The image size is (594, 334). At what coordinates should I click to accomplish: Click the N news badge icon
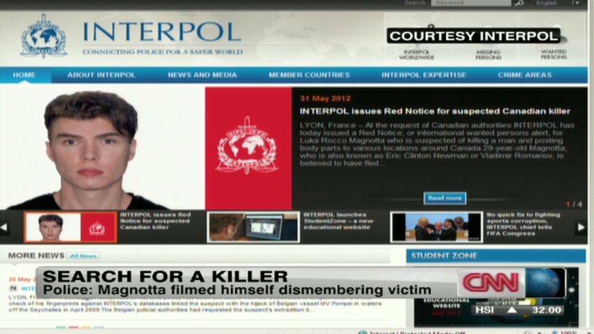13,289
